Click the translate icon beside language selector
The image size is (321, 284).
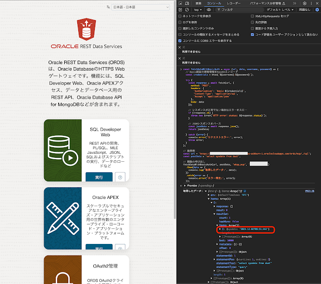[108, 7]
